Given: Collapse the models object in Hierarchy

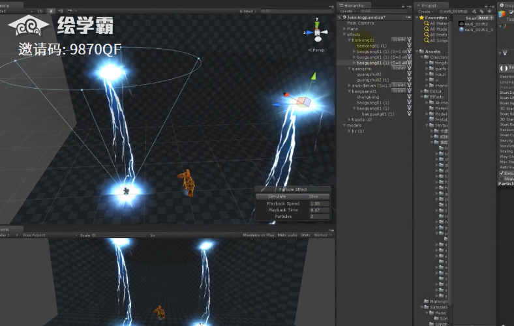Looking at the screenshot, I should pos(344,125).
